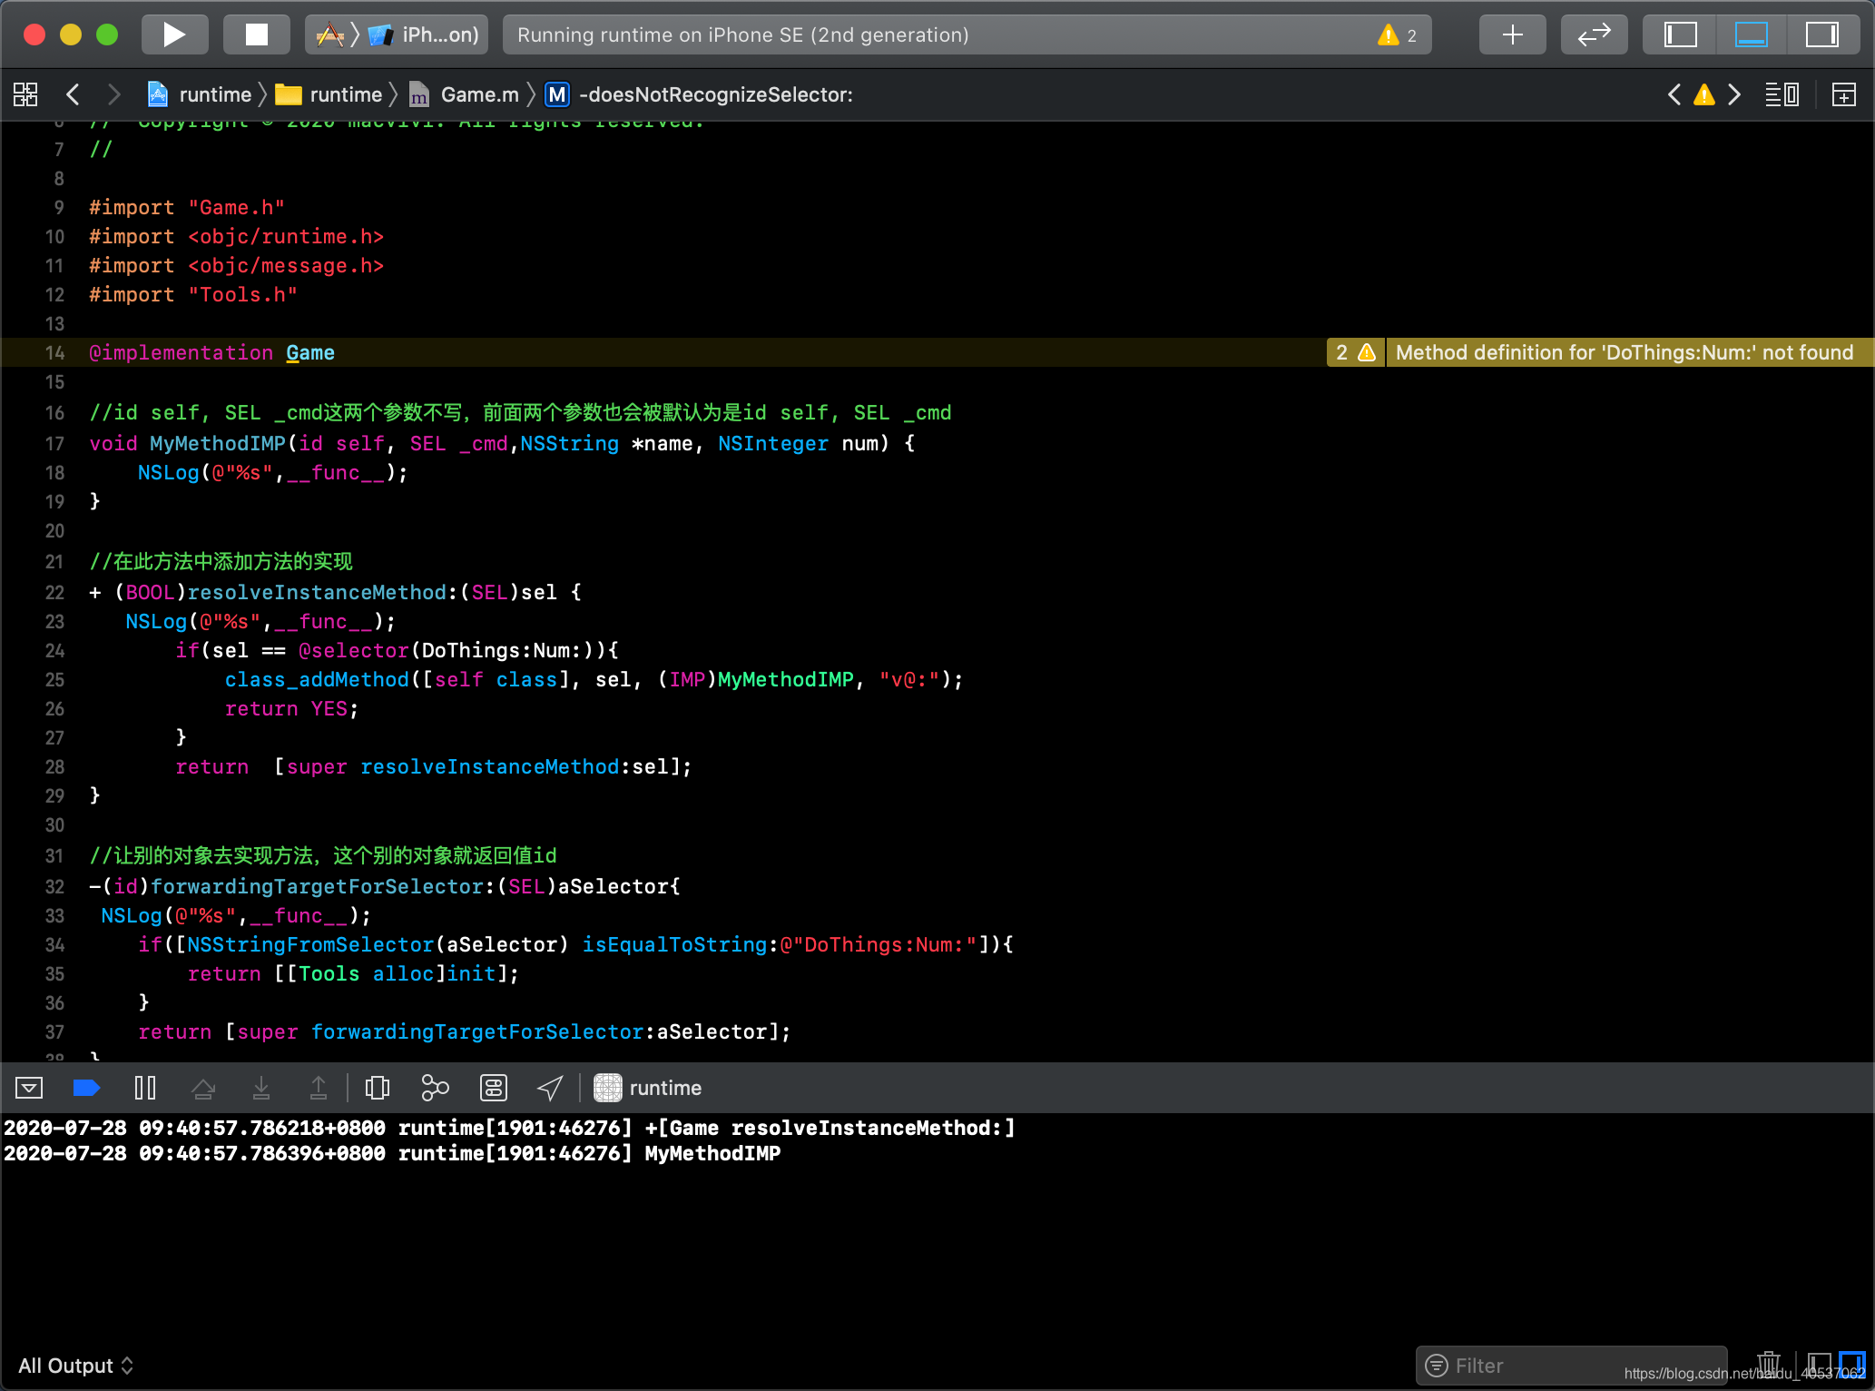
Task: Open editor options menu
Action: [1782, 94]
